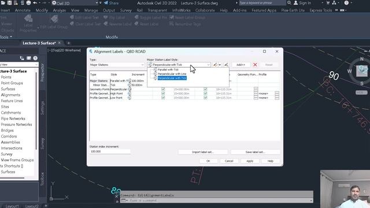370x208 pixels.
Task: Open the Autodesk App Store cart icon
Action: pos(328,3)
